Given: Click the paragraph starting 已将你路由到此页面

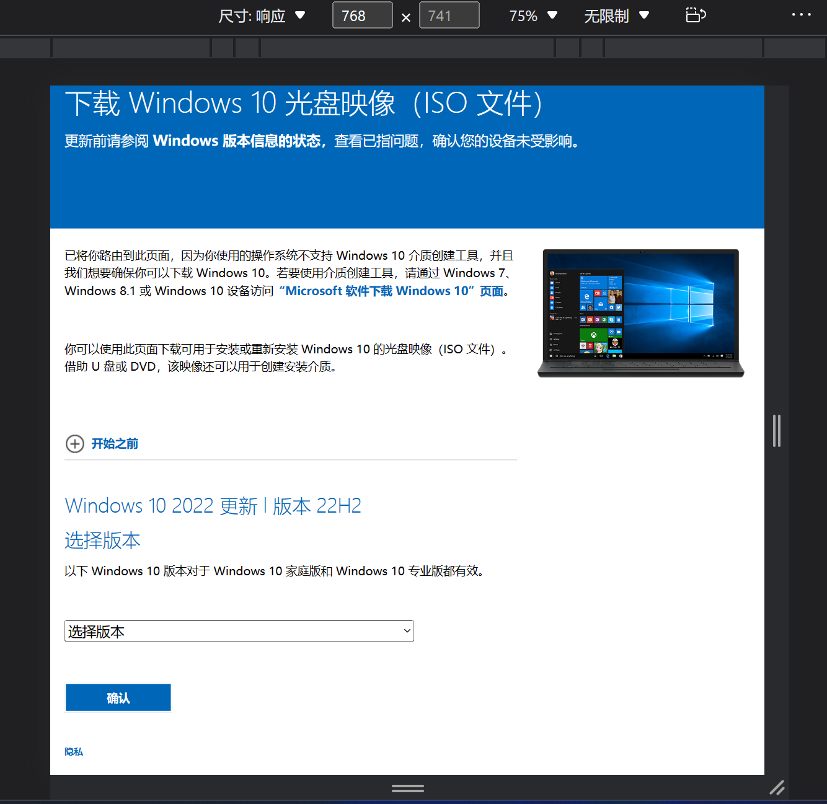Looking at the screenshot, I should click(x=290, y=273).
